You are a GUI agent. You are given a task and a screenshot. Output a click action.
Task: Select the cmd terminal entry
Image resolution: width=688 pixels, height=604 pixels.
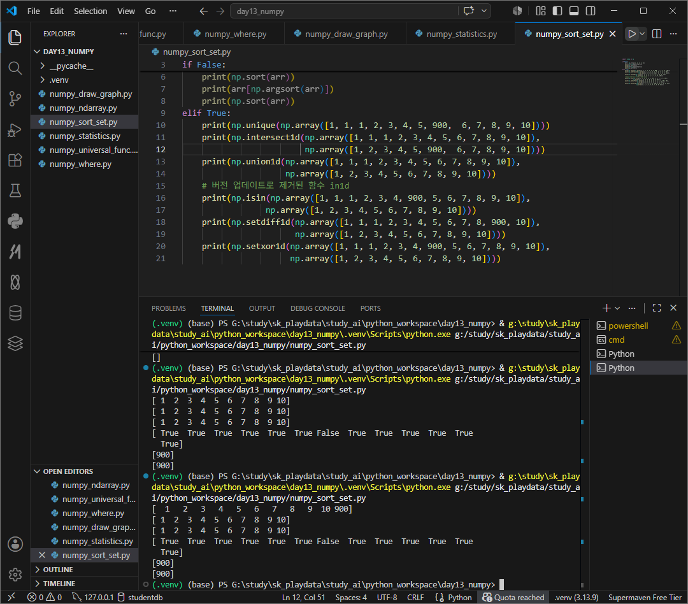(x=639, y=340)
